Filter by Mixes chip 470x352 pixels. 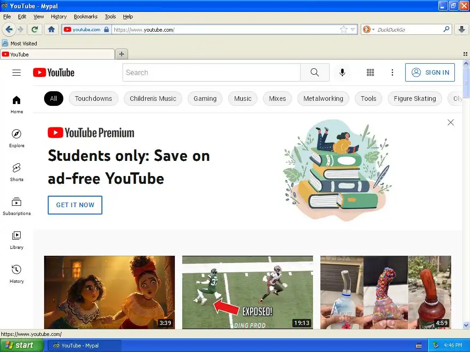[277, 99]
